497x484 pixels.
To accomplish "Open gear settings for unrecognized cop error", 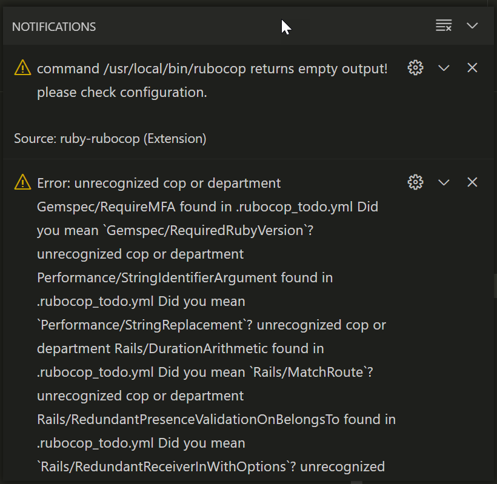I will (415, 182).
